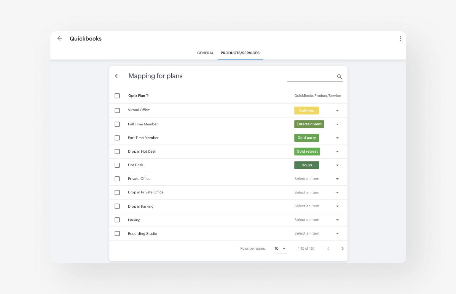This screenshot has height=294, width=456.
Task: Go to the next page of results
Action: [x=342, y=248]
